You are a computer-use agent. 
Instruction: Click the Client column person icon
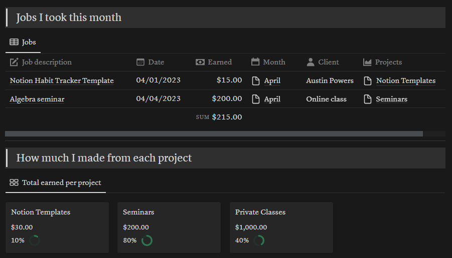pyautogui.click(x=311, y=62)
